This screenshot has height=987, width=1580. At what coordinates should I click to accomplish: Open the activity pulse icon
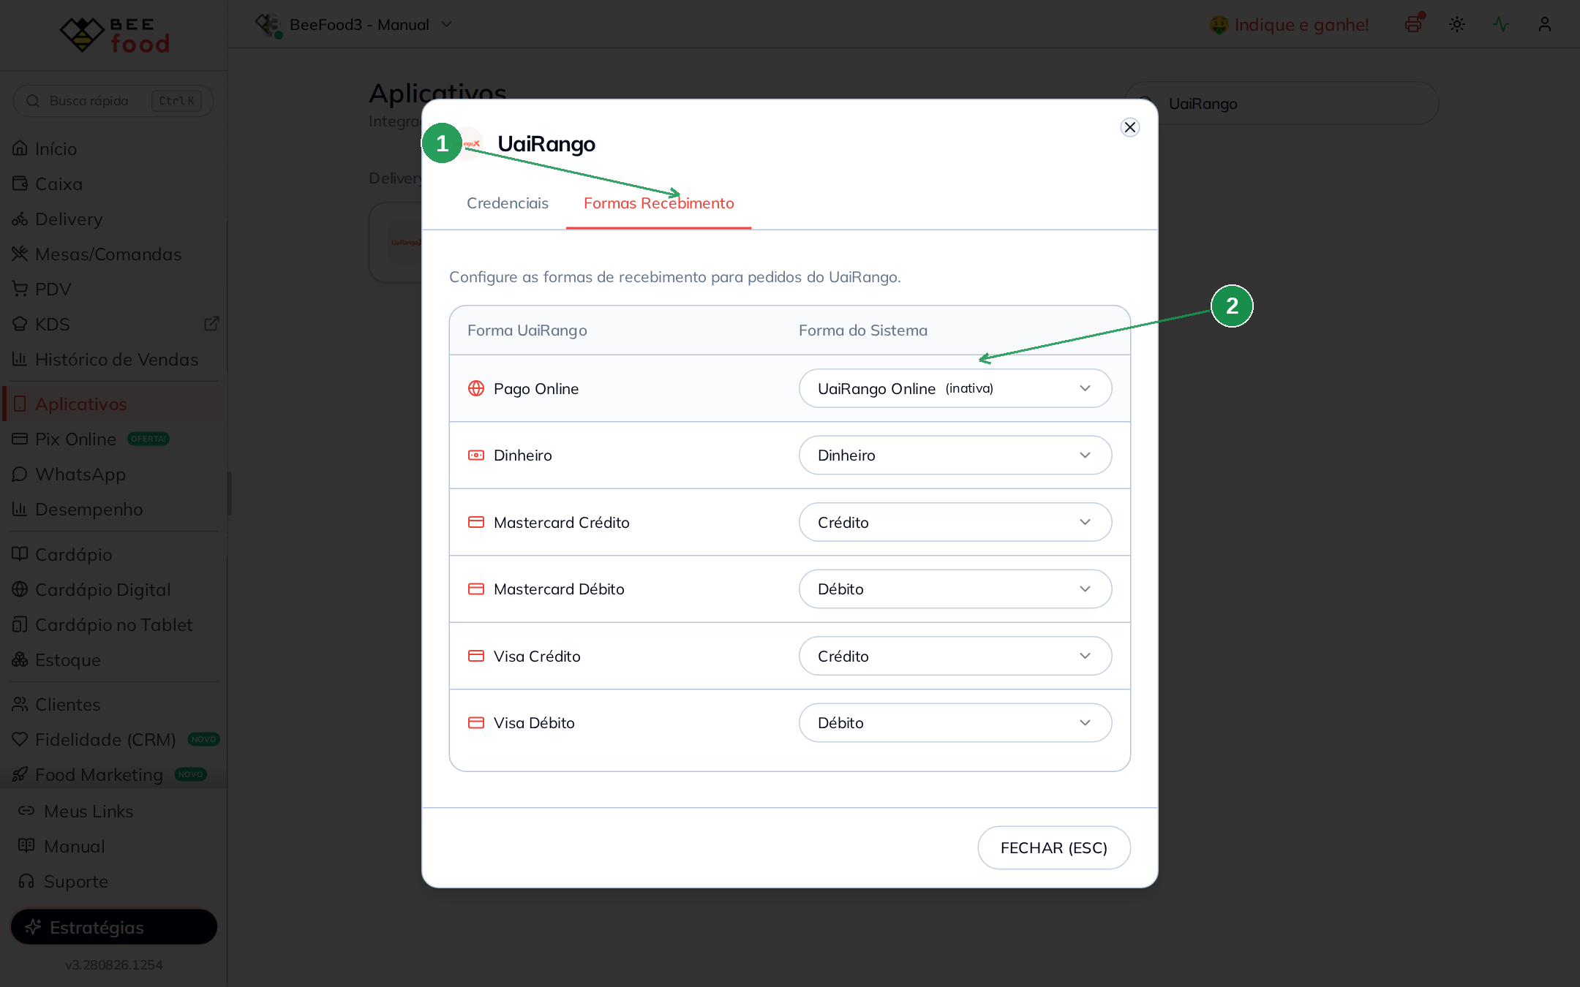pos(1501,24)
